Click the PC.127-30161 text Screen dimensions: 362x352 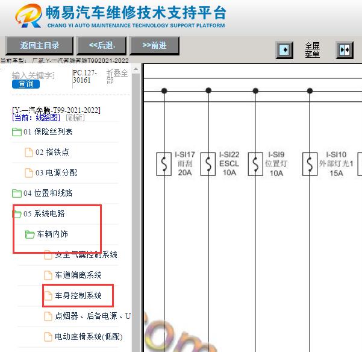click(84, 77)
